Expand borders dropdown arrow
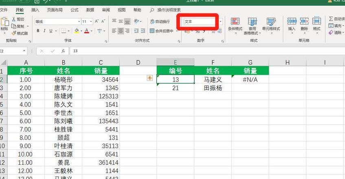This screenshot has width=345, height=179. tap(68, 31)
